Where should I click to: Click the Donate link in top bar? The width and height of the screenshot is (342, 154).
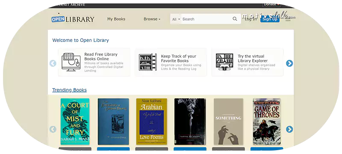[x=271, y=4]
